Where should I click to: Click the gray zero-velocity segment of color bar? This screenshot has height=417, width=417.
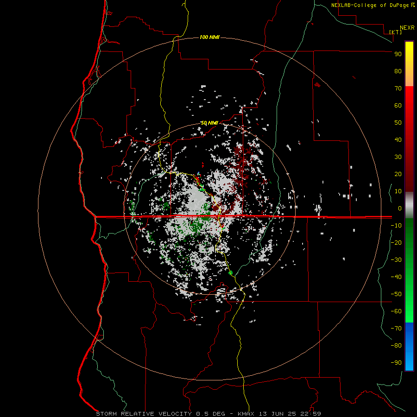[x=409, y=205]
